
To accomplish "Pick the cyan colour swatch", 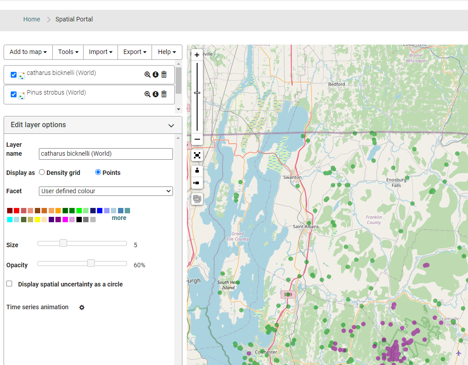I will [10, 220].
